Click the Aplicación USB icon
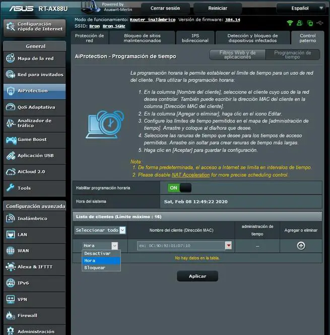This screenshot has width=330, height=335. pos(11,156)
